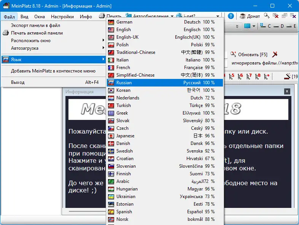Click the cascade windows toolbar icon

pos(284,16)
